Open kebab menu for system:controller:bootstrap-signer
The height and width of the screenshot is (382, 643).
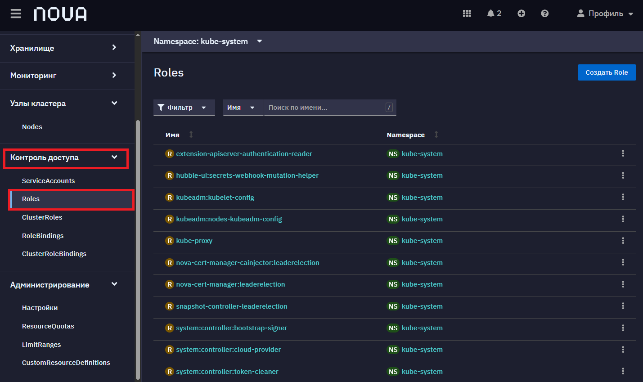(623, 328)
